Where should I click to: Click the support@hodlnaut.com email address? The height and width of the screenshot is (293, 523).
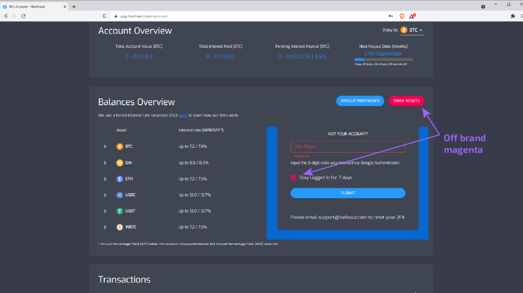[343, 217]
